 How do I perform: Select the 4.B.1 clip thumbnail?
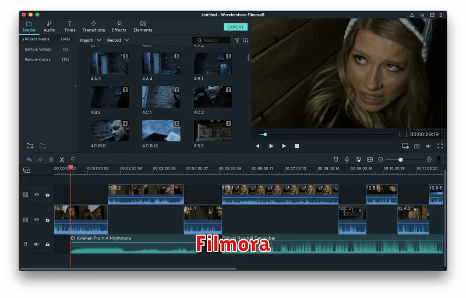pyautogui.click(x=213, y=63)
